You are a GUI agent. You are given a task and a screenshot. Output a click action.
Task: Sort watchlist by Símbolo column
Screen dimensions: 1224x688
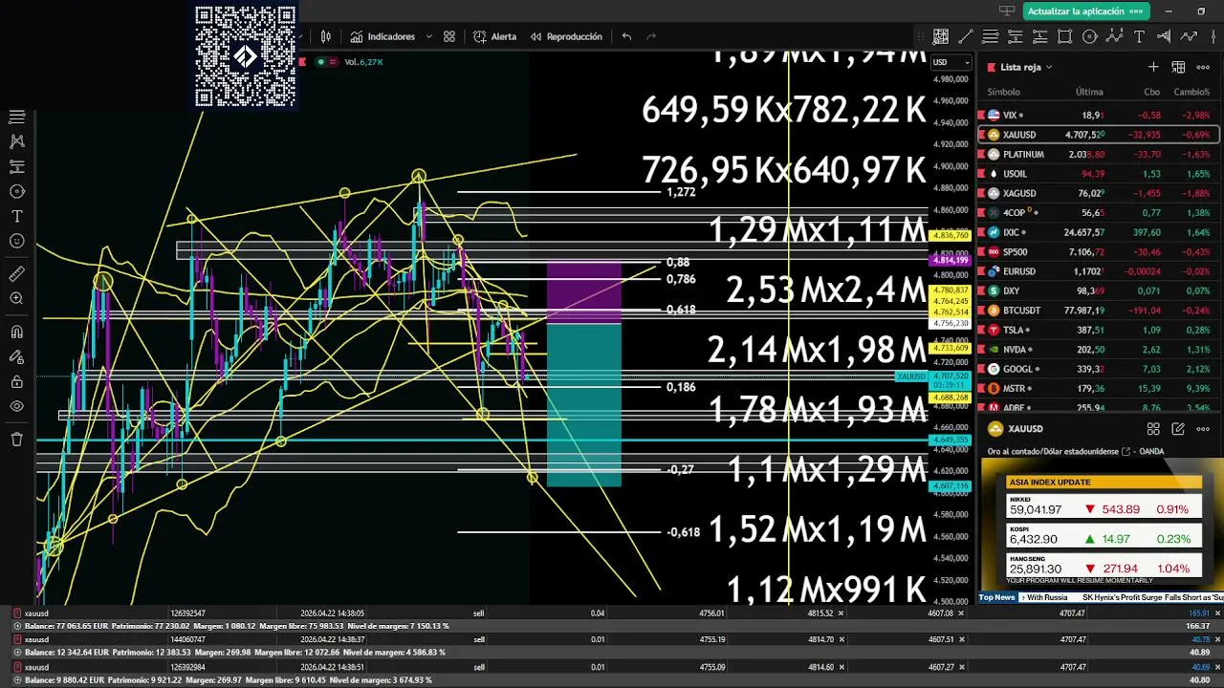(x=1004, y=92)
